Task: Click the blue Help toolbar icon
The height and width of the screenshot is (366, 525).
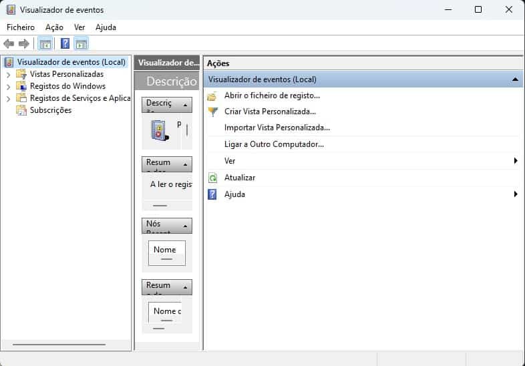Action: (65, 43)
